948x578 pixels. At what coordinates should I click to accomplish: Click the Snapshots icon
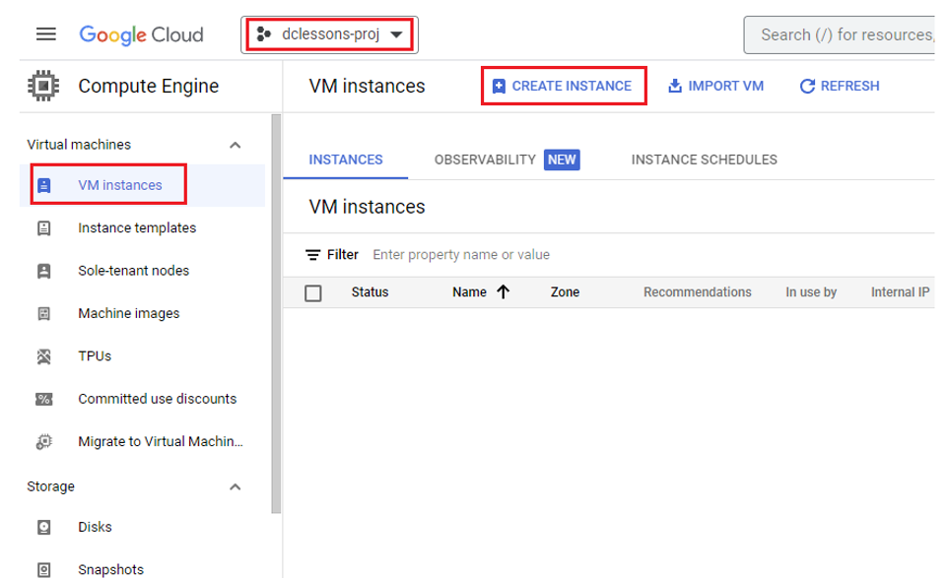point(44,569)
